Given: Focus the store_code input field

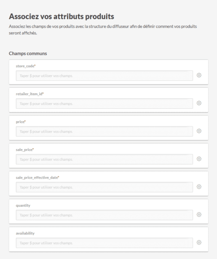Looking at the screenshot, I should coord(104,76).
